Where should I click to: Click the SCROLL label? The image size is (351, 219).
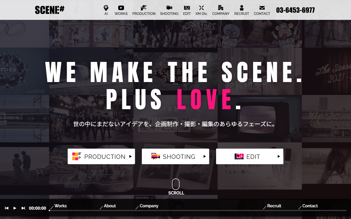(x=176, y=193)
